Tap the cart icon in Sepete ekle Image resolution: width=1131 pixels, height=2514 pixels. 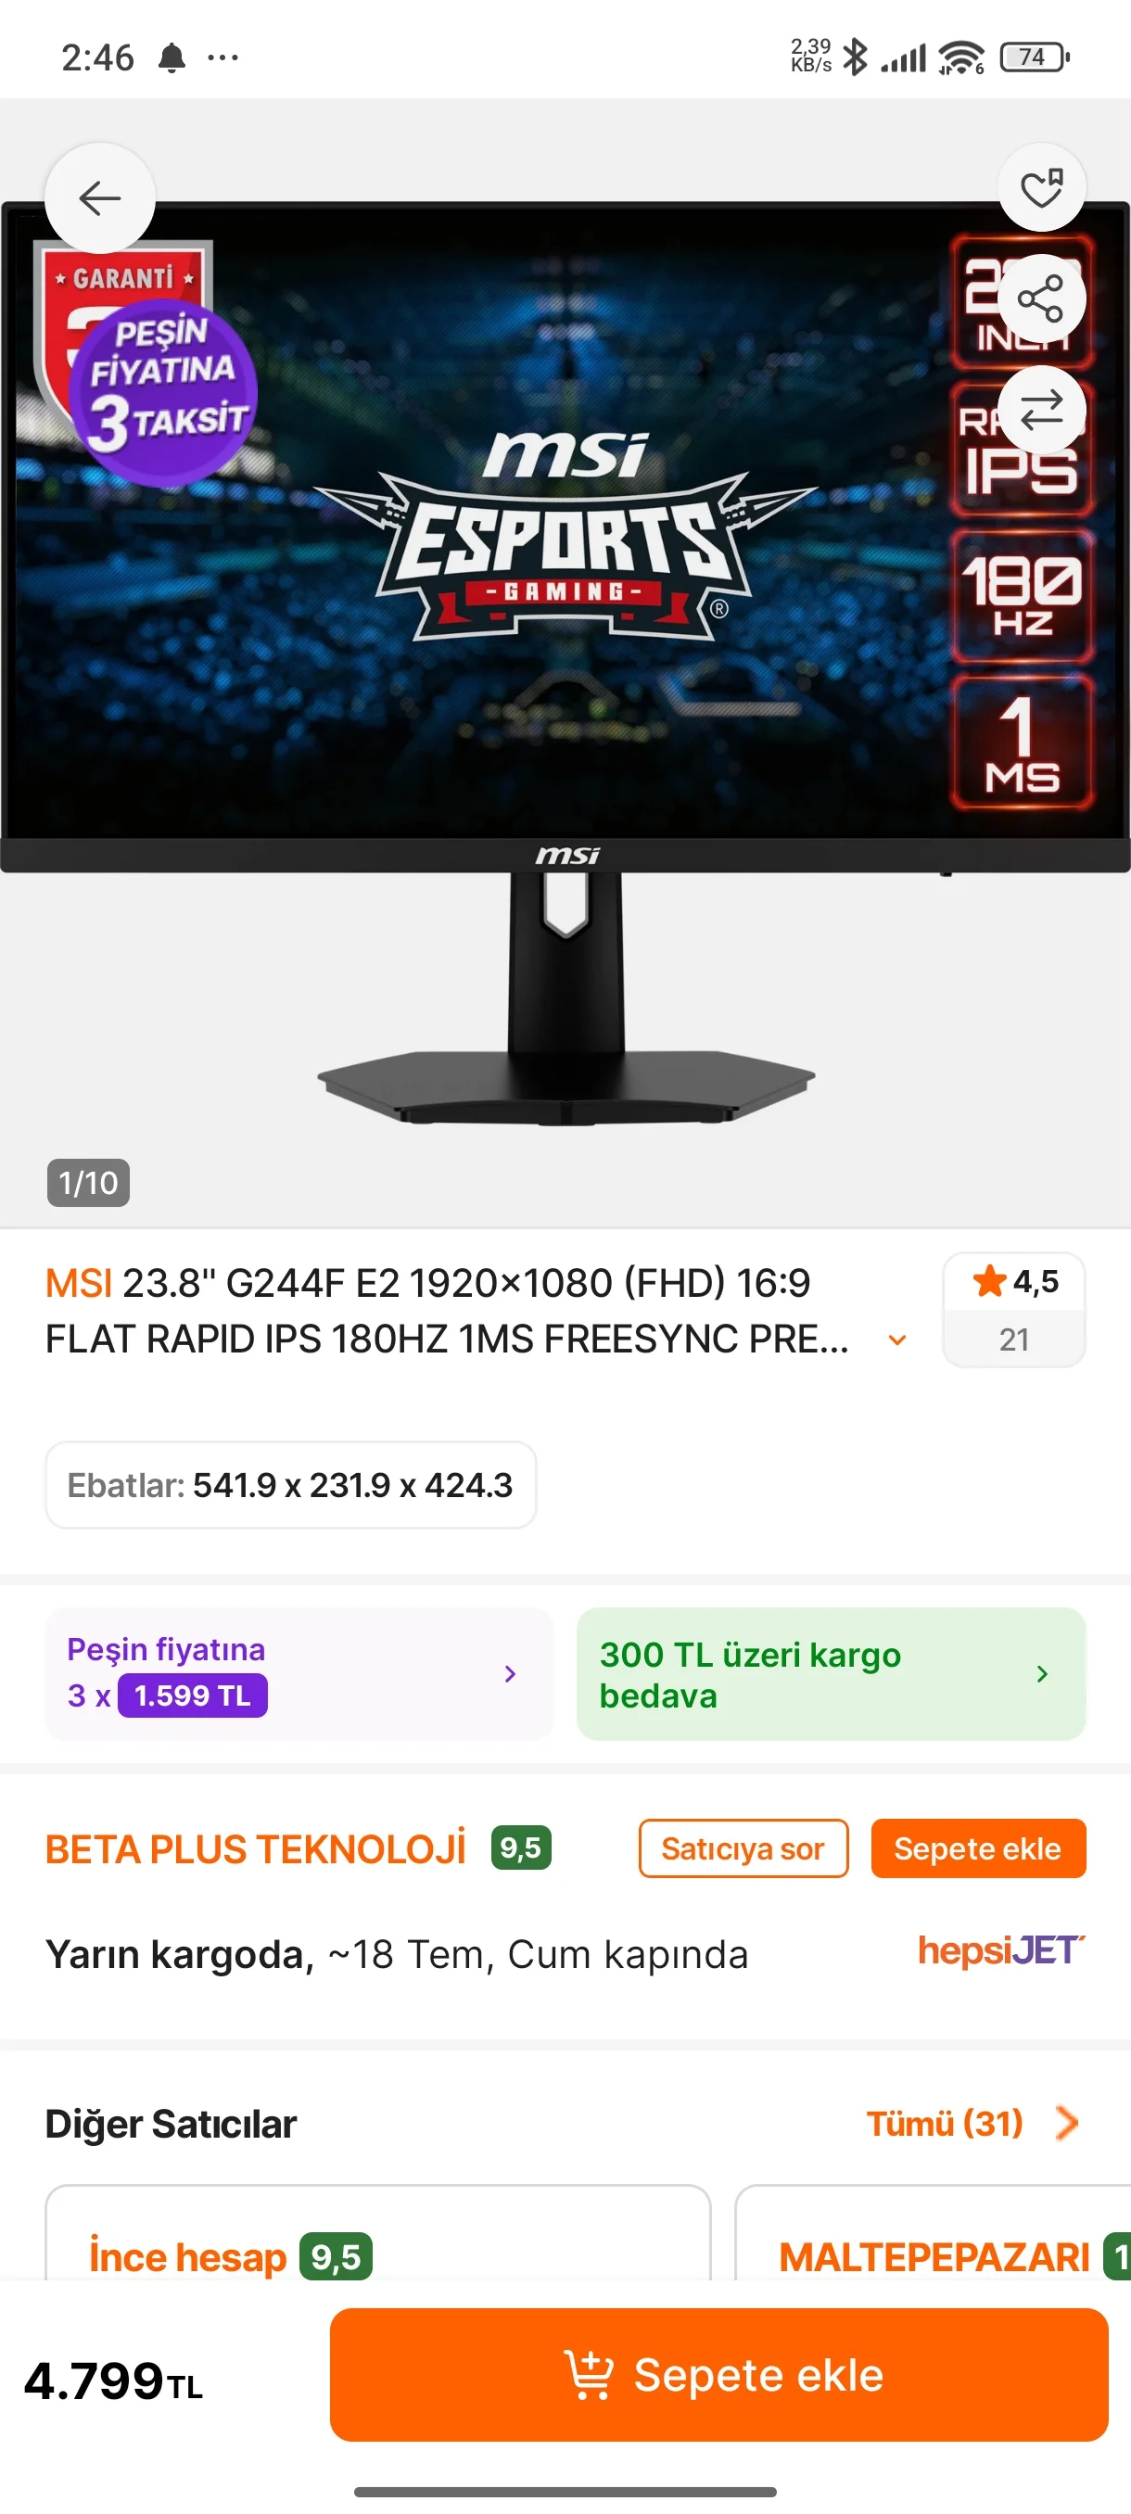point(590,2374)
